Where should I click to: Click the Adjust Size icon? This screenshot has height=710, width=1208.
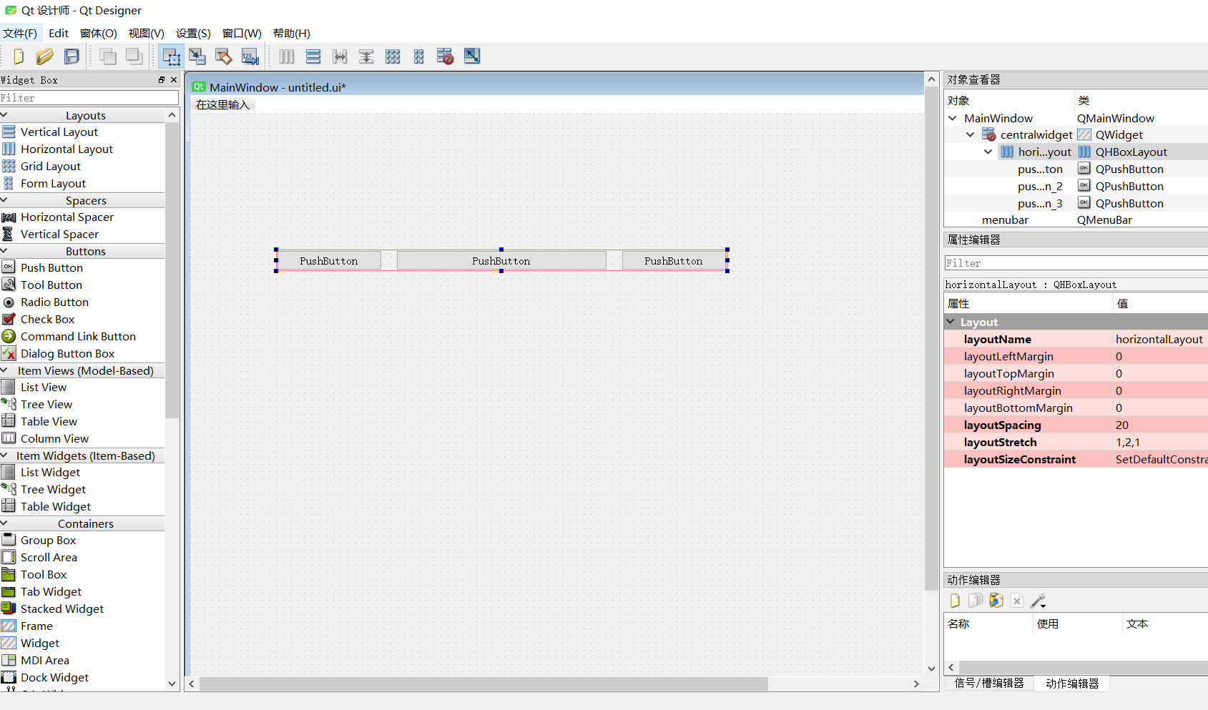[472, 56]
